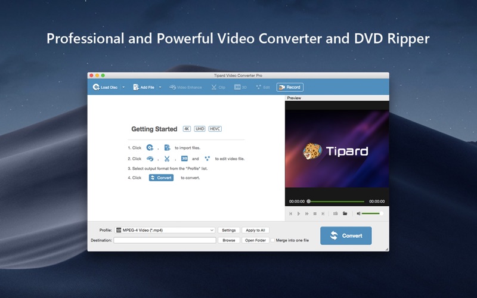
Task: Click the window resize grip corner
Action: tap(386, 249)
